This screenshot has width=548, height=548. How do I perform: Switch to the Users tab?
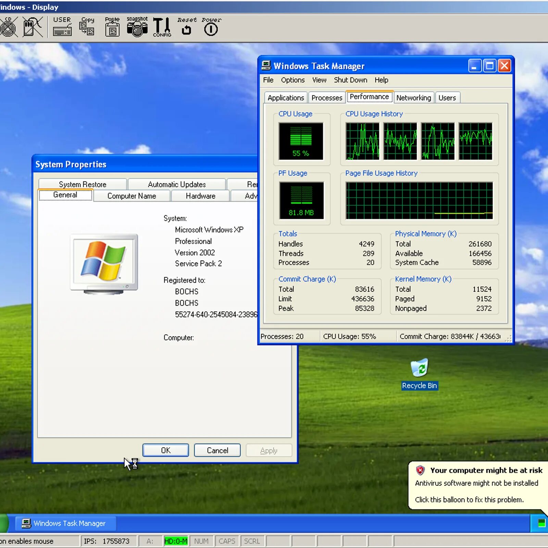[x=447, y=98]
